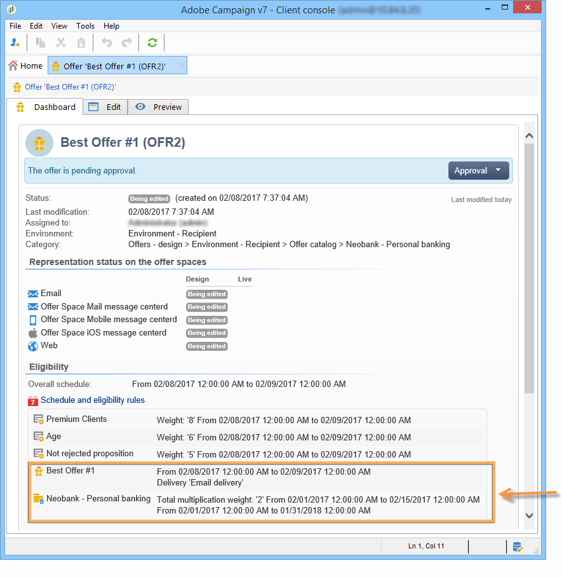Click the Offer Space iOS message centerd label
Viewport: 562px width, 577px height.
tap(104, 332)
